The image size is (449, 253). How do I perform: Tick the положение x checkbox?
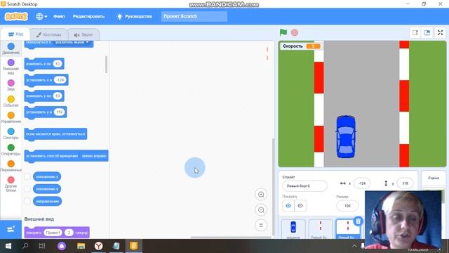27,176
